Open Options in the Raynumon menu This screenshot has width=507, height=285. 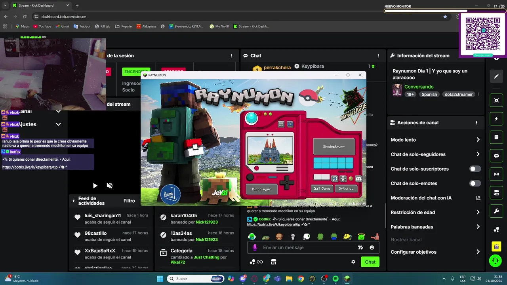click(x=346, y=189)
